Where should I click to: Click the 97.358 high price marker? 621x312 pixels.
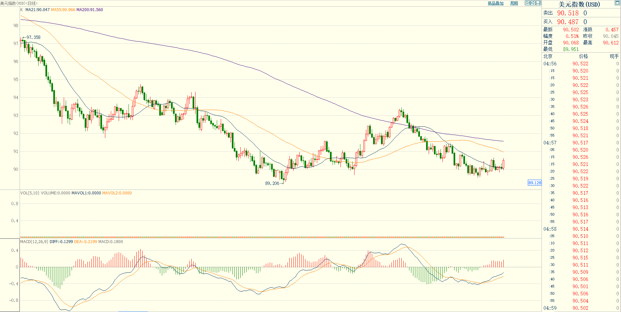pyautogui.click(x=33, y=37)
